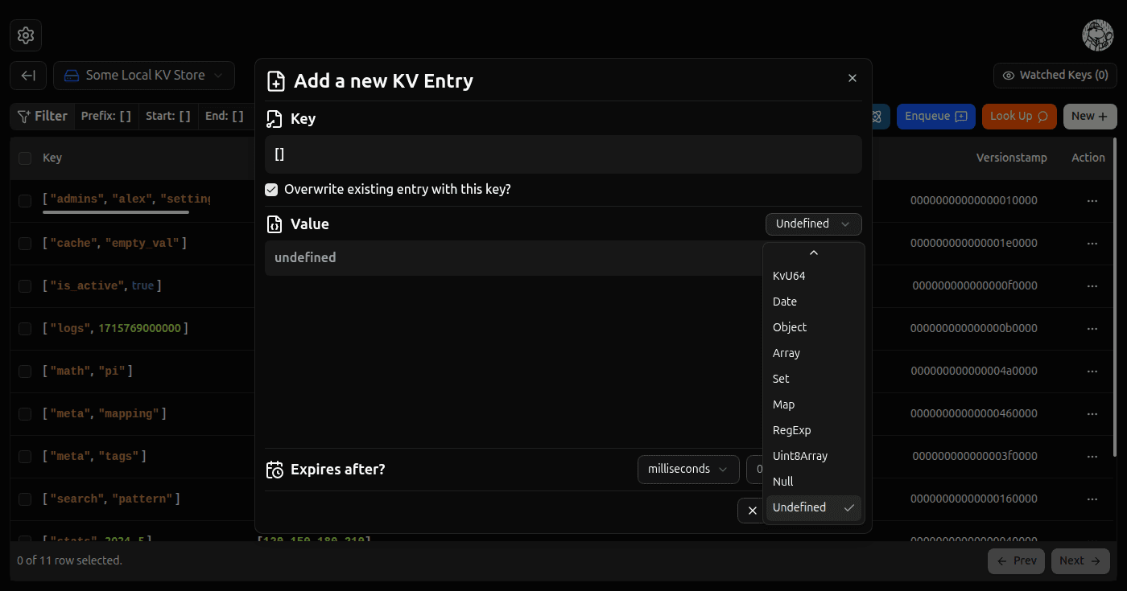The height and width of the screenshot is (591, 1127).
Task: Click the New + button
Action: click(x=1090, y=117)
